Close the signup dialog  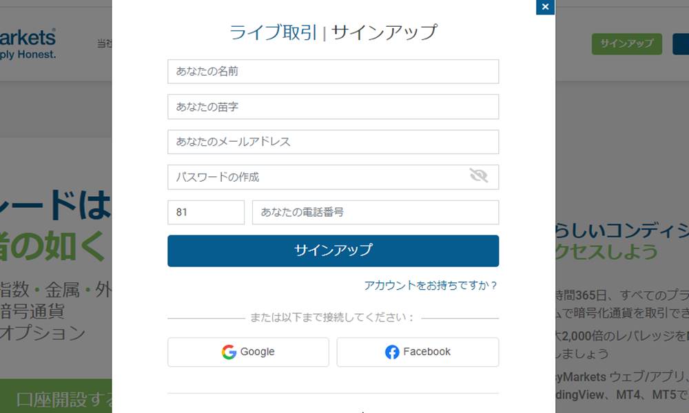click(x=545, y=8)
